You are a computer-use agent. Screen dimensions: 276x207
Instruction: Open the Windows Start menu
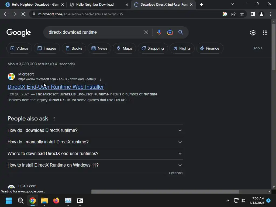(9, 201)
